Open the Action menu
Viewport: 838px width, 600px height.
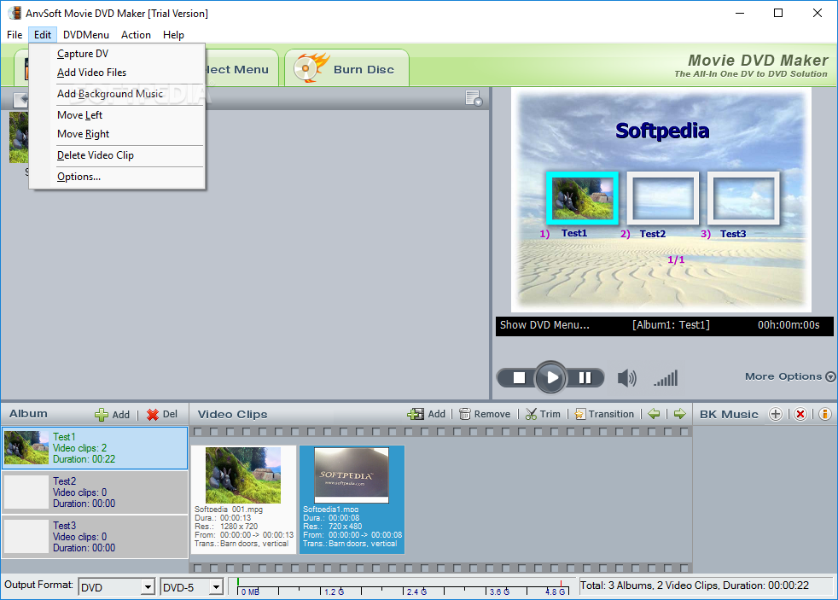click(136, 35)
